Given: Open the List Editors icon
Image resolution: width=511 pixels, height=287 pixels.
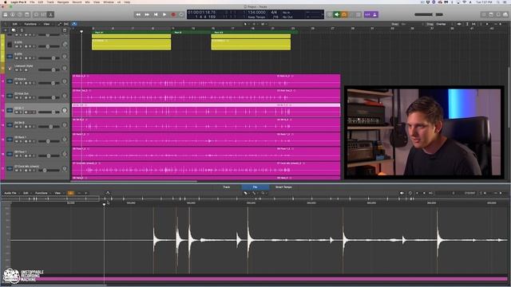Looking at the screenshot, I should point(484,14).
